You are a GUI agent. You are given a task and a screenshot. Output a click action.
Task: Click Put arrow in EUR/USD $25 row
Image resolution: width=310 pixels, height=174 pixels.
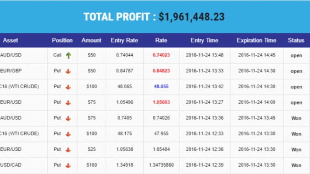click(x=68, y=150)
